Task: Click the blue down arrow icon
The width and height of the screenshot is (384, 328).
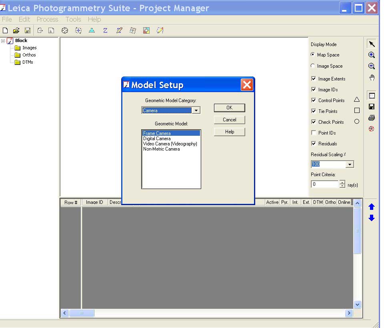Action: point(372,218)
